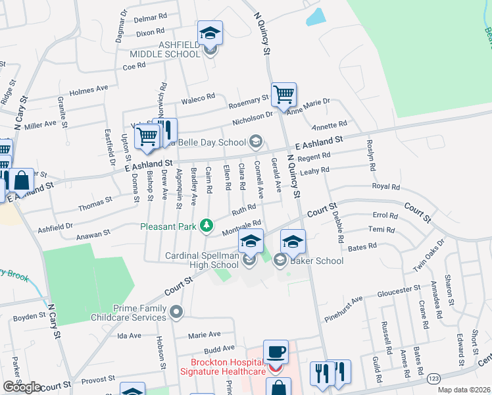Click the Google logo

coord(22,387)
